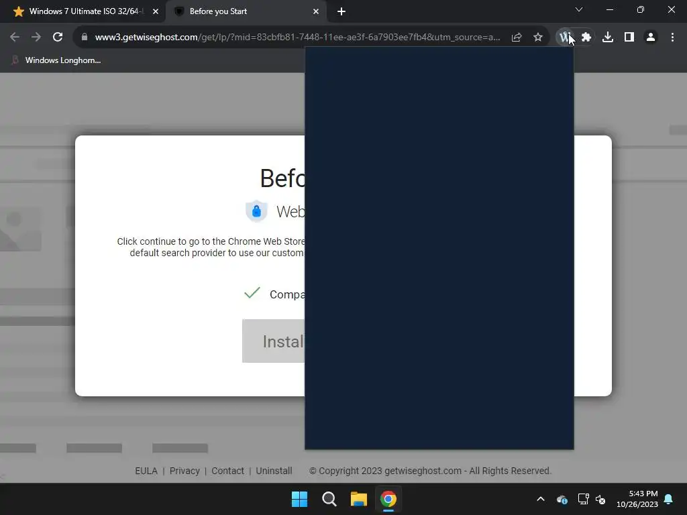Launch File Explorer from taskbar
Screen dimensions: 687x515
pos(359,499)
